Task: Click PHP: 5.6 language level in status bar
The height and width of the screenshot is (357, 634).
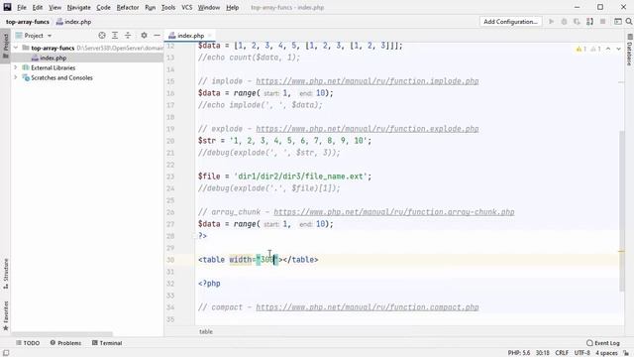Action: point(519,353)
